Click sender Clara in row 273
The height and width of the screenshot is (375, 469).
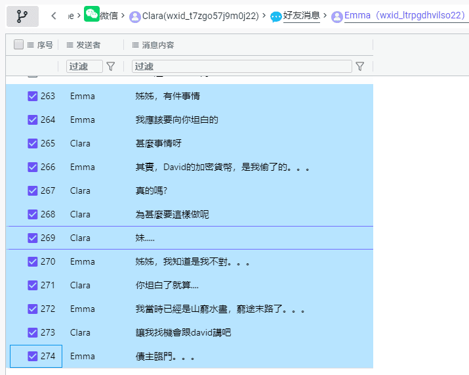(80, 332)
